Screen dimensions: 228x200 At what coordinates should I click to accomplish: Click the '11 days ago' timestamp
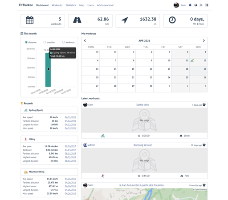(x=196, y=145)
